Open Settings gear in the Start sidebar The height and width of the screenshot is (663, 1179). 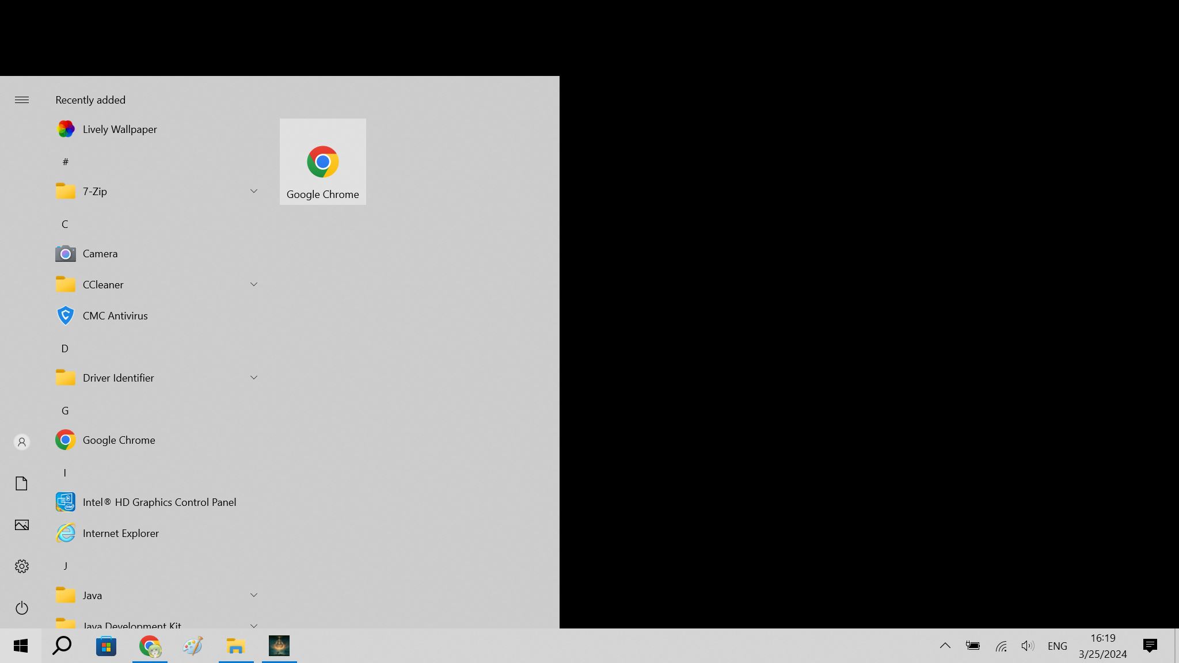click(x=22, y=566)
